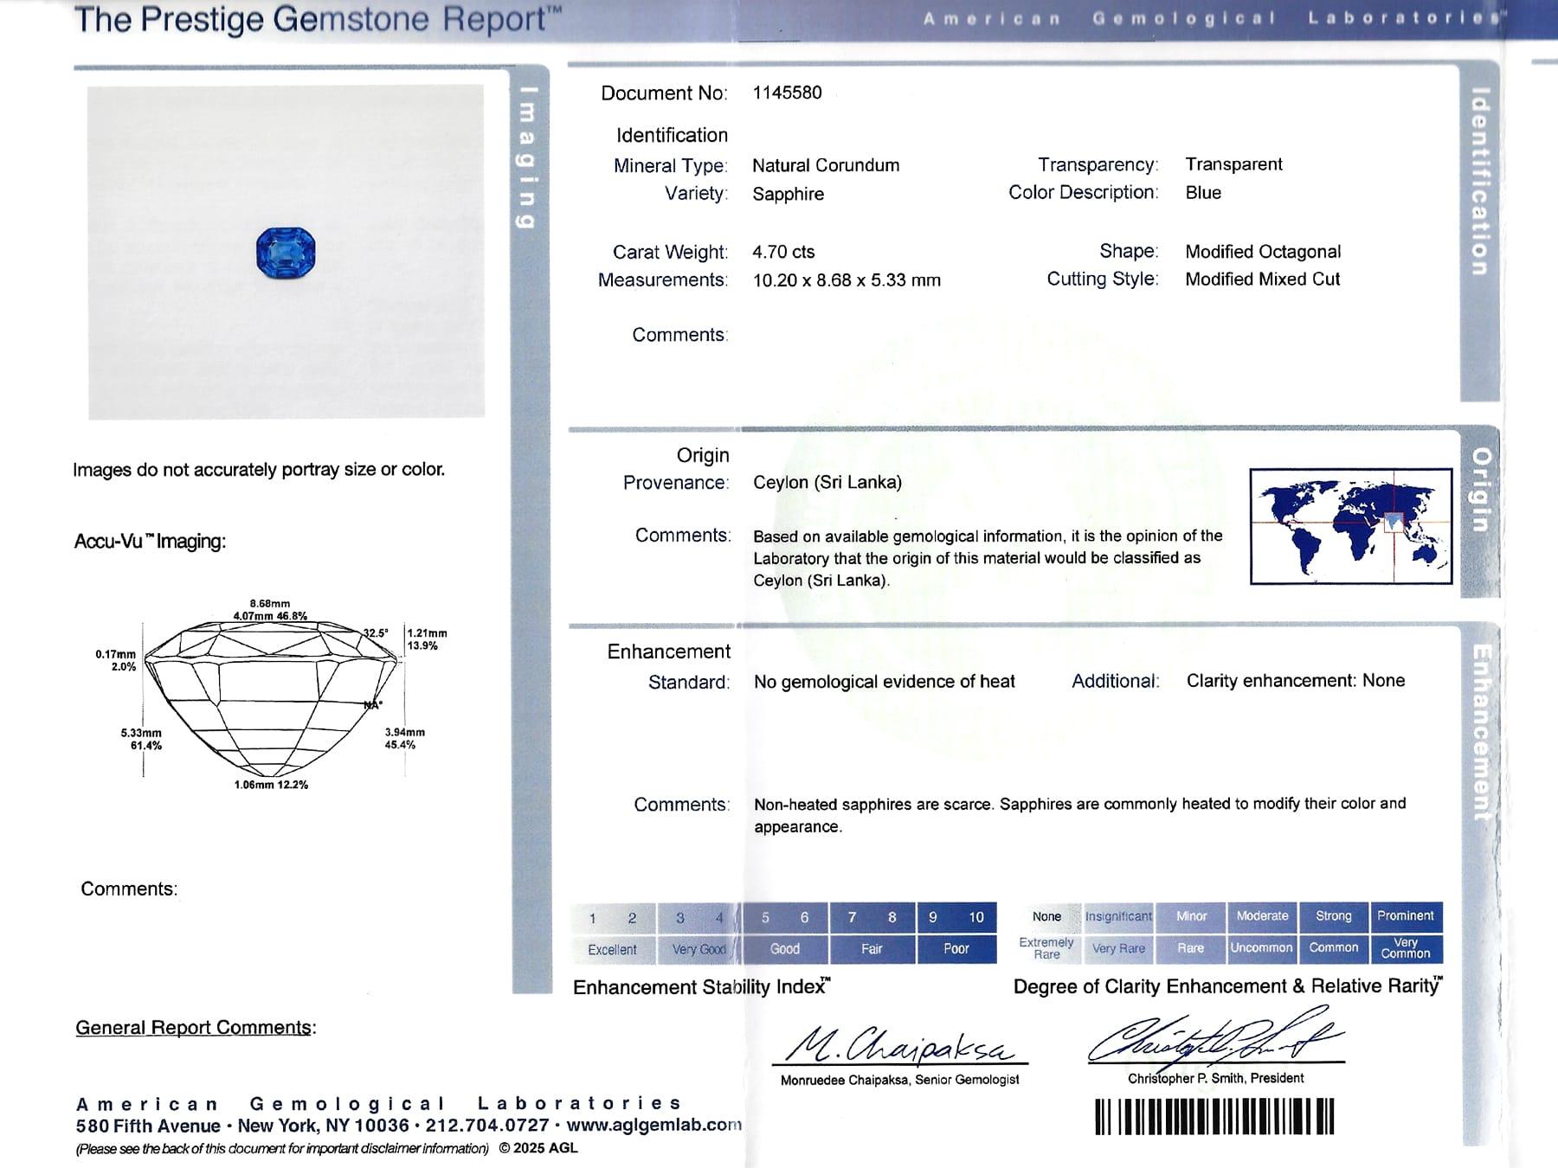Click 'Images do not accurately portray' disclaimer
The image size is (1558, 1168).
[x=259, y=470]
